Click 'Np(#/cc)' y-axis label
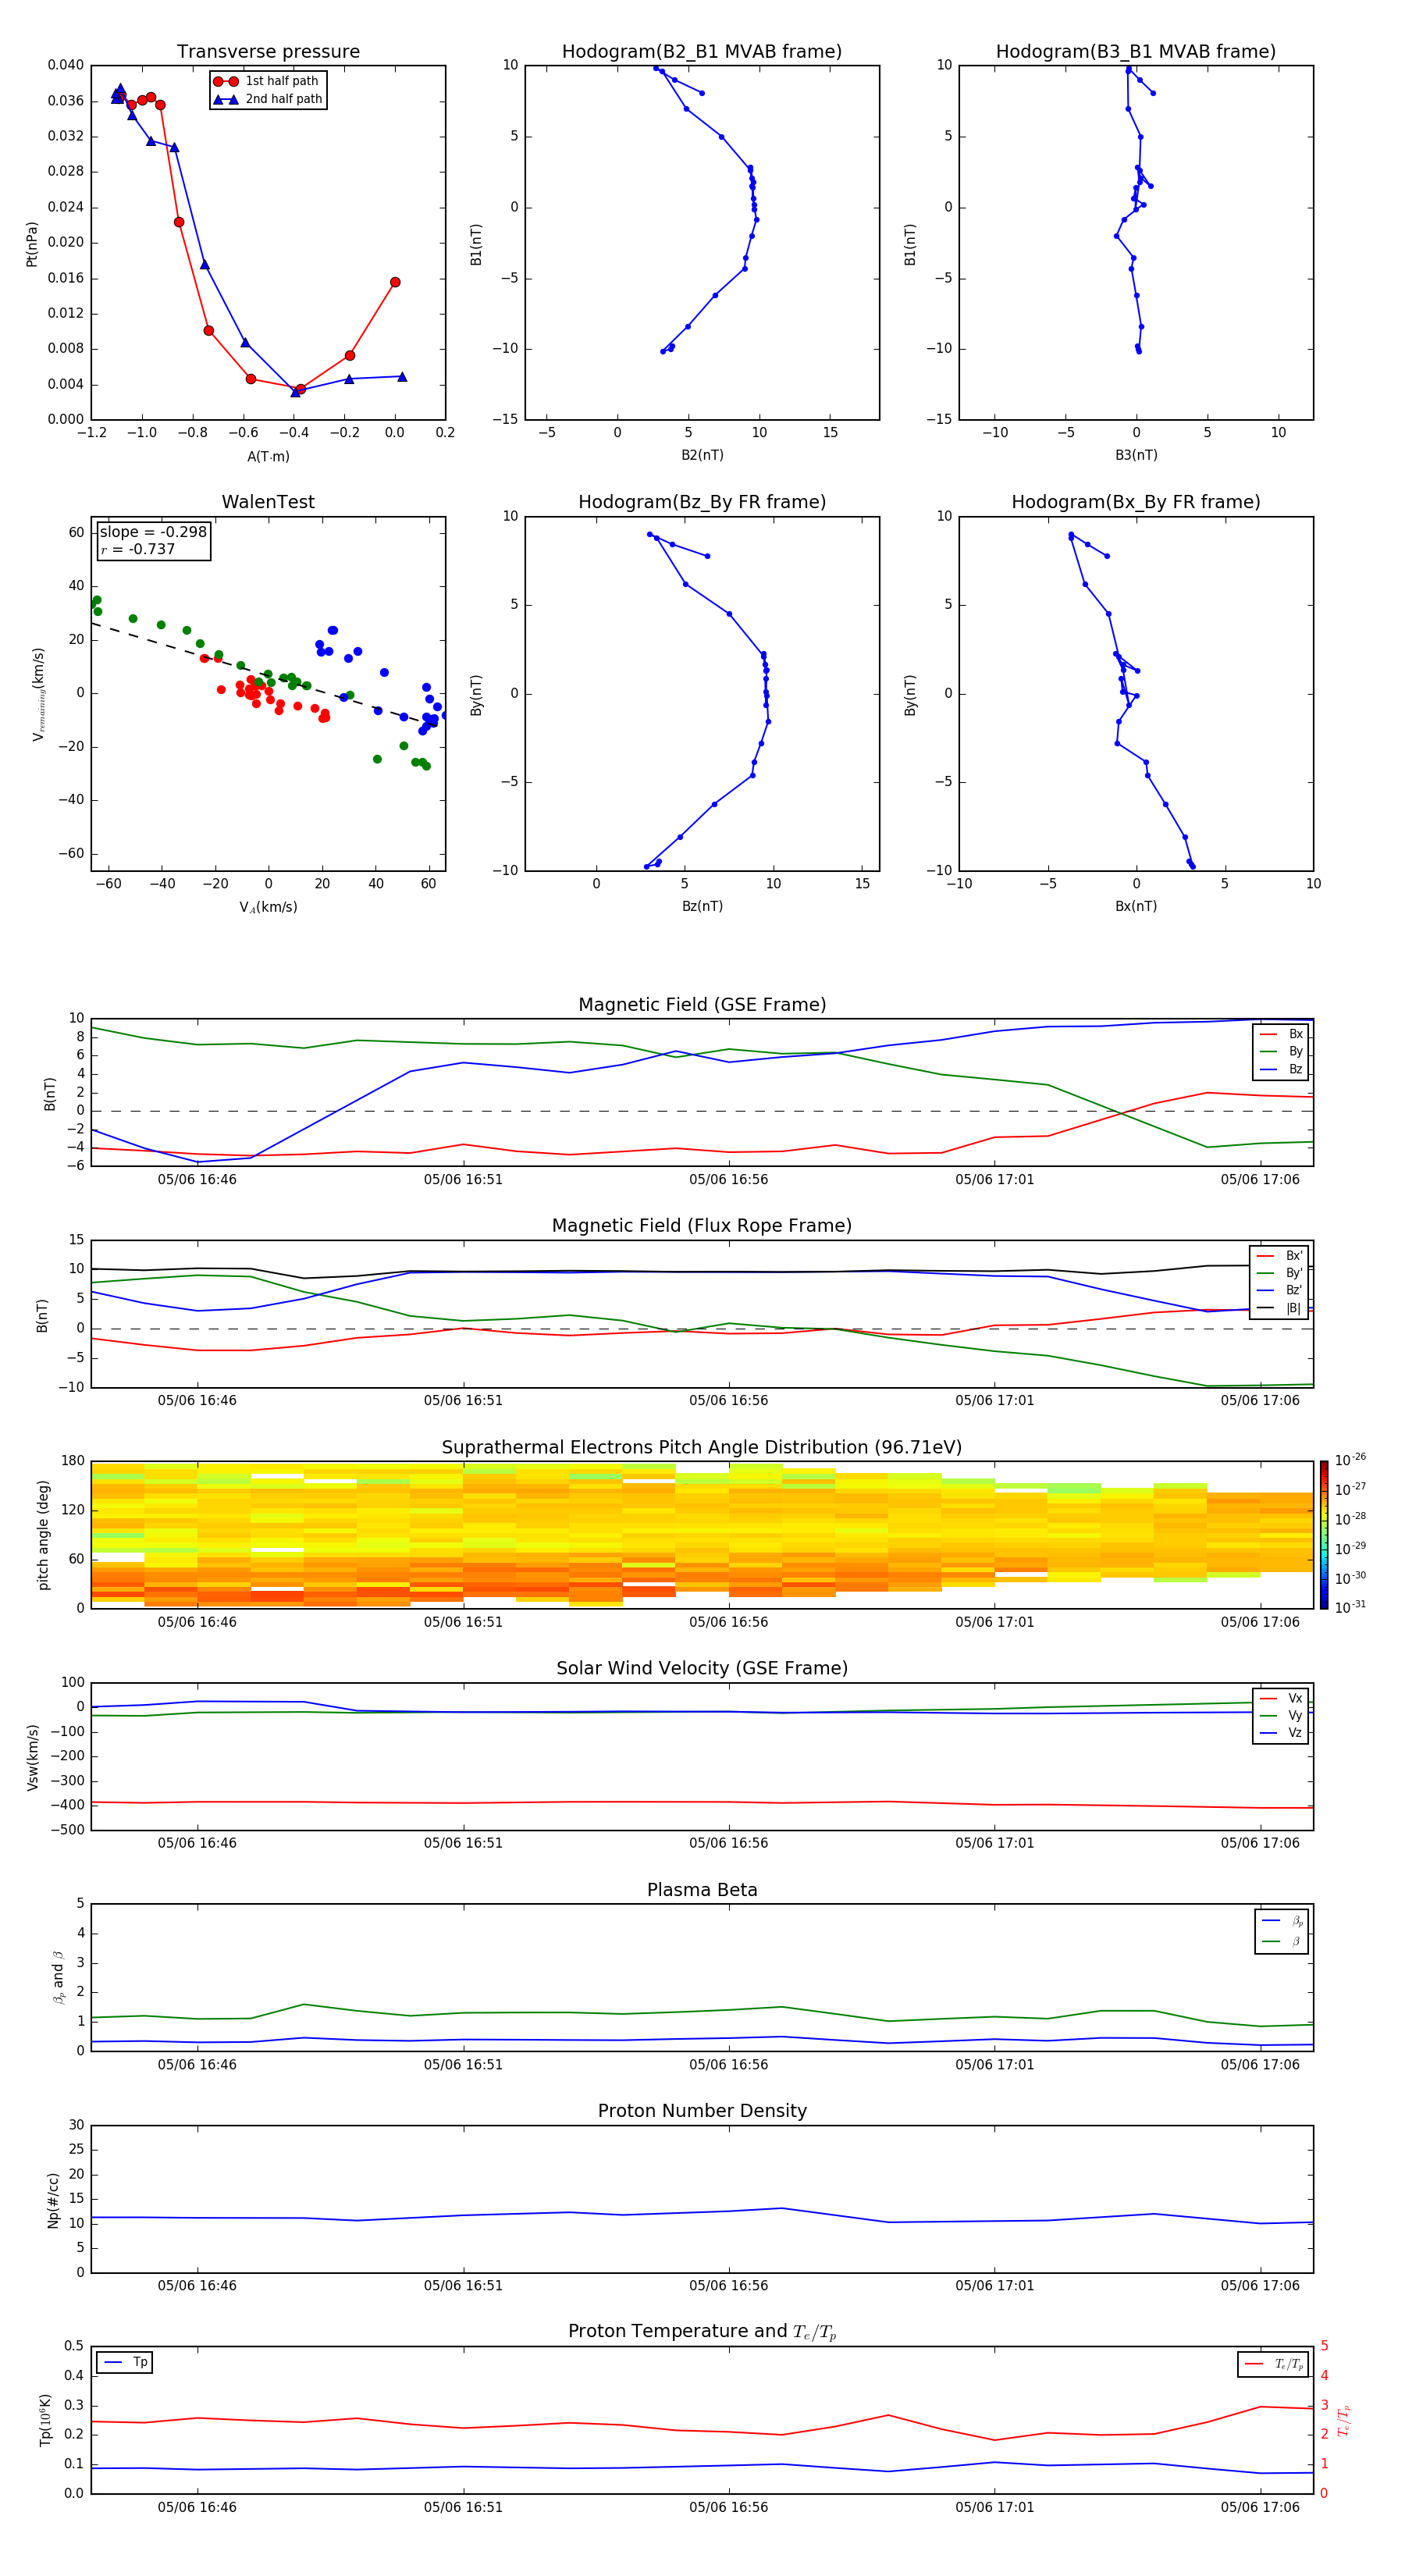Viewport: 1405px width, 2576px height. pos(53,2200)
